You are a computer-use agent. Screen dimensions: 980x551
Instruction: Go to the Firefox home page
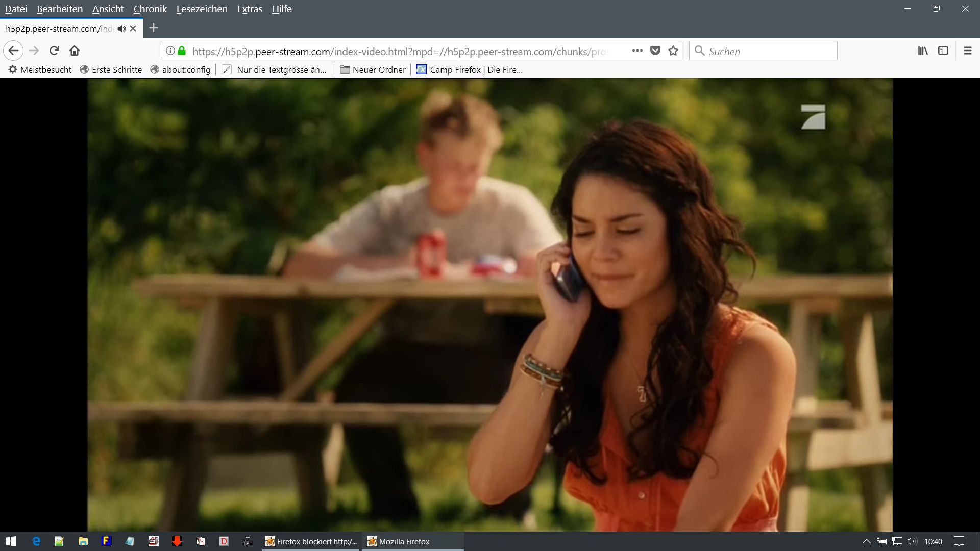(75, 51)
